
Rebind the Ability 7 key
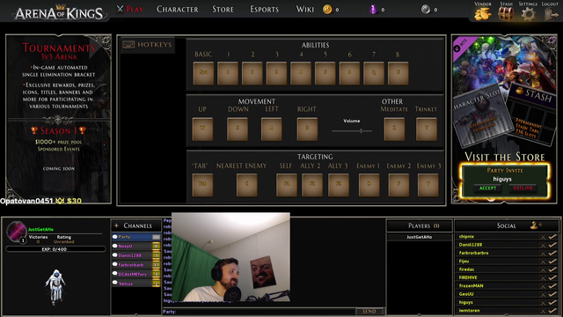click(x=374, y=73)
